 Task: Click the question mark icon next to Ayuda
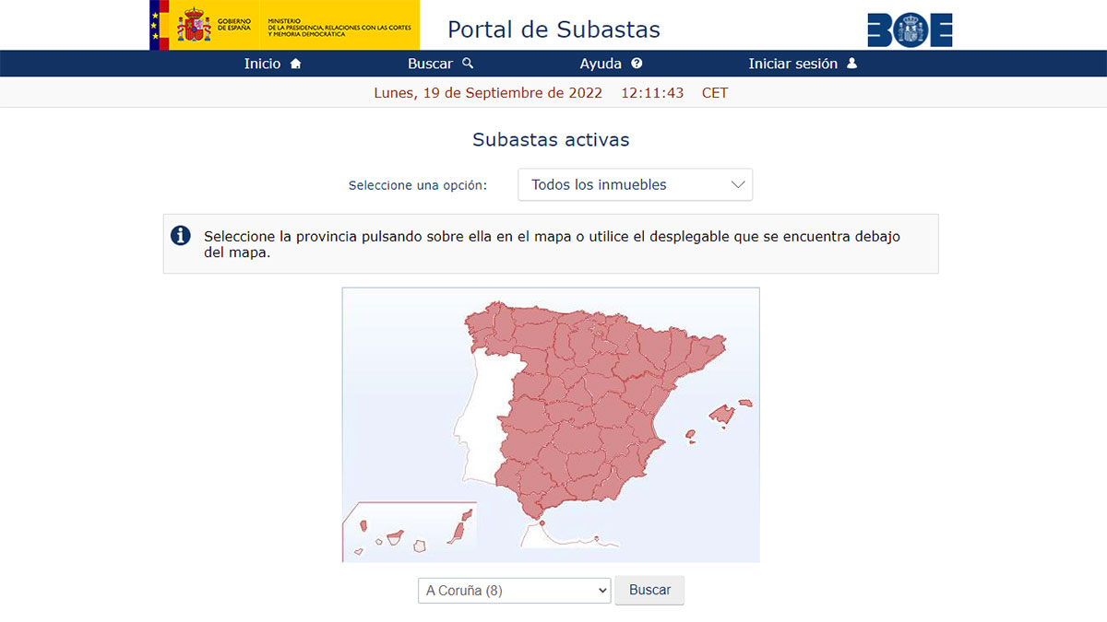tap(637, 64)
